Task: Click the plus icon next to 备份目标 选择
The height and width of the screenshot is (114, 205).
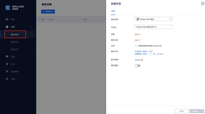Action: [x=140, y=40]
